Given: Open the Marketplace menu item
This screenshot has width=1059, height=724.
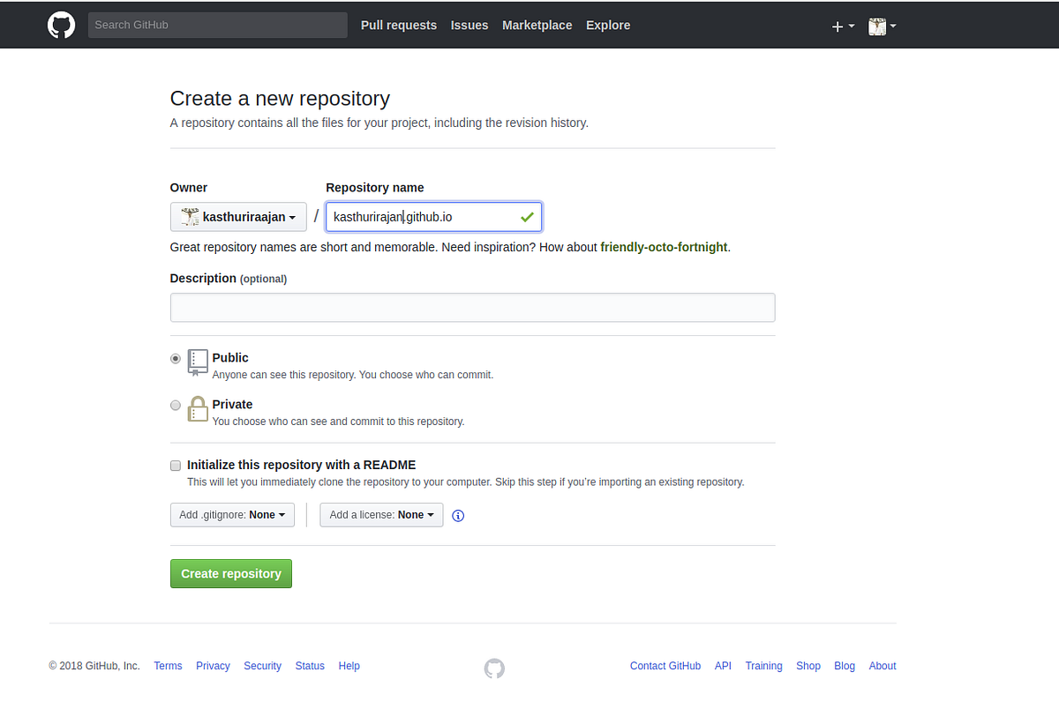Looking at the screenshot, I should point(537,25).
